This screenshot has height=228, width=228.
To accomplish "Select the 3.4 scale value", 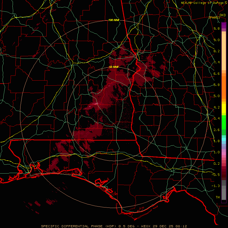I will [x=217, y=119].
